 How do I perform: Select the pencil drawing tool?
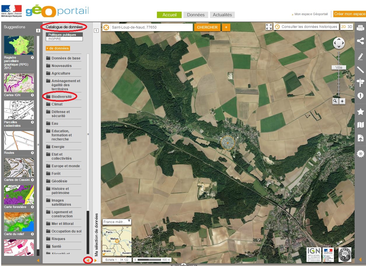[x=360, y=57]
